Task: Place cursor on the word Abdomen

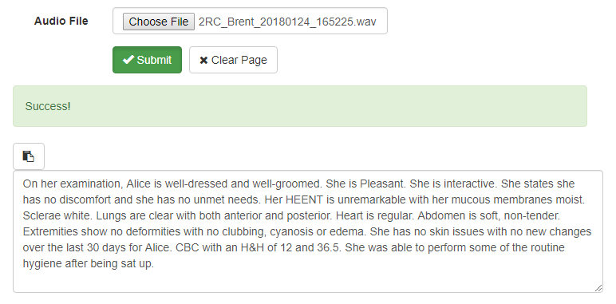Action: [x=438, y=215]
